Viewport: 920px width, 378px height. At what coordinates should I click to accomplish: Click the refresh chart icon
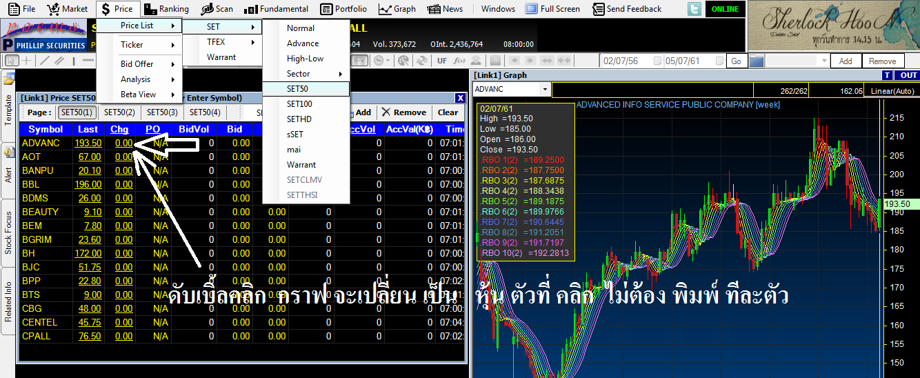(422, 61)
